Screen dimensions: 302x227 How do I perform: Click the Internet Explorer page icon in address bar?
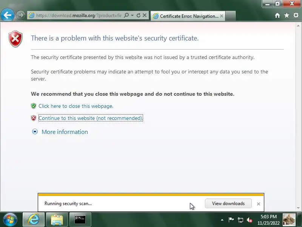tap(31, 16)
